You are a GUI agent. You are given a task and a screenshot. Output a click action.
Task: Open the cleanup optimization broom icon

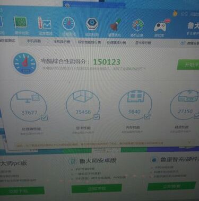click(x=116, y=24)
